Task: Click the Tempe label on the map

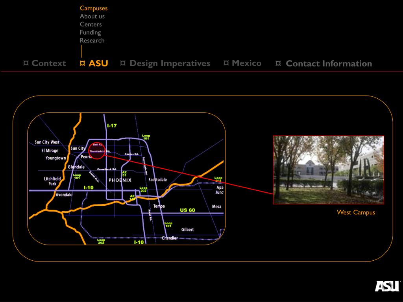Action: 159,206
